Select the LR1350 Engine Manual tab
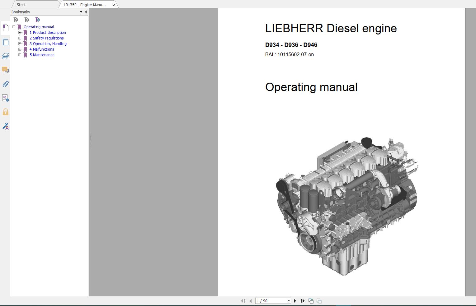This screenshot has width=476, height=306. pos(84,5)
